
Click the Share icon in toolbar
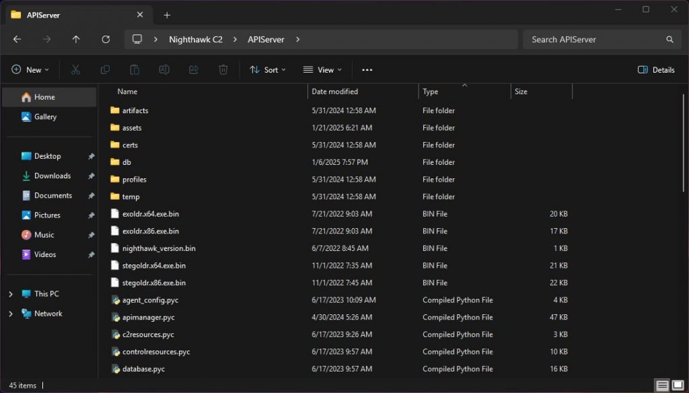pos(194,70)
